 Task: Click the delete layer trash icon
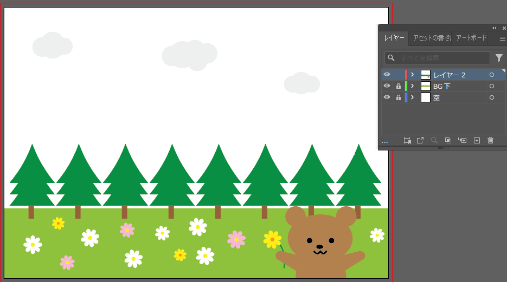(x=490, y=140)
